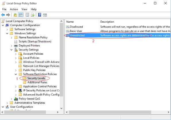Image resolution: width=171 pixels, height=120 pixels.
Task: Select the Basic User security level
Action: (76, 31)
